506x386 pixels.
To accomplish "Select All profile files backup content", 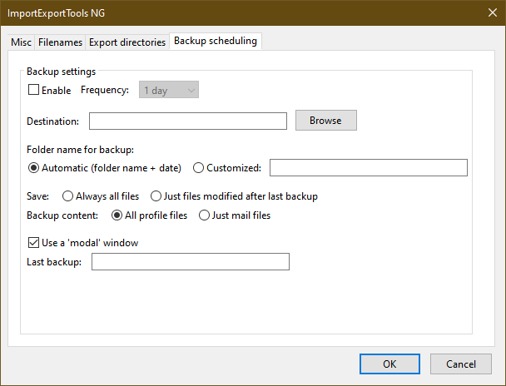I will pos(117,215).
